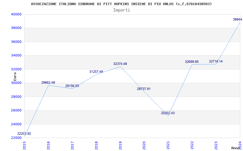This screenshot has width=243, height=151.
Task: Click the data label 25202.43
Action: [168, 113]
